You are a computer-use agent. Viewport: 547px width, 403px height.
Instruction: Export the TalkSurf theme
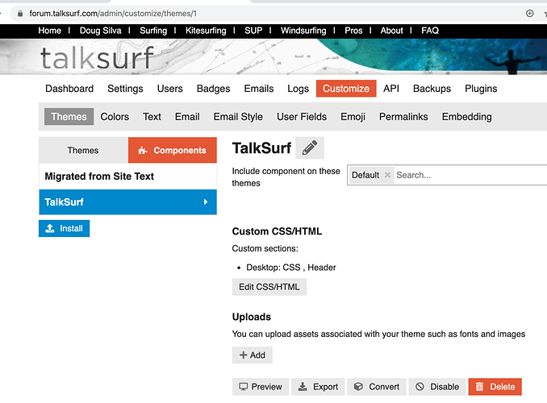(x=318, y=387)
